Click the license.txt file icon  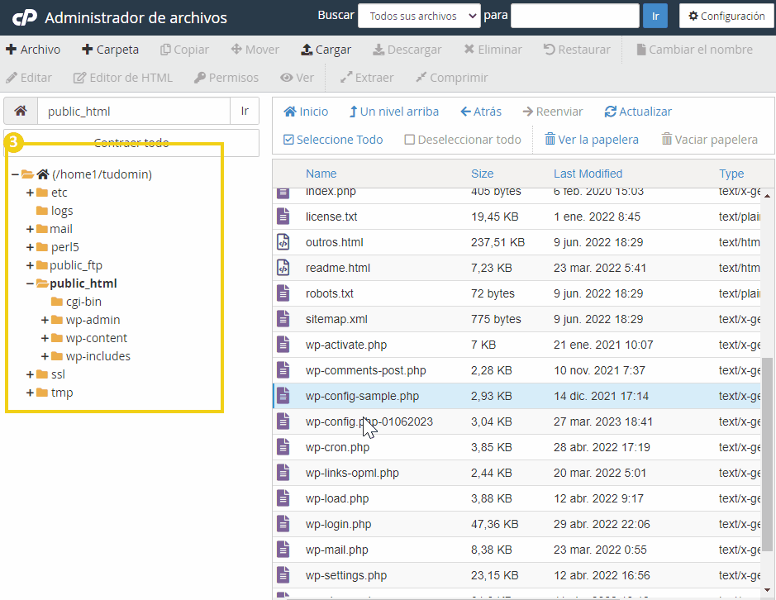(x=283, y=217)
